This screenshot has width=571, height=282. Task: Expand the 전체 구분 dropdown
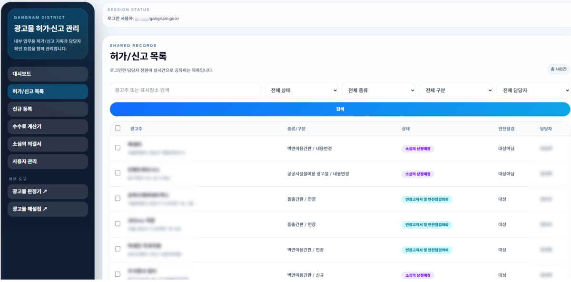[456, 90]
